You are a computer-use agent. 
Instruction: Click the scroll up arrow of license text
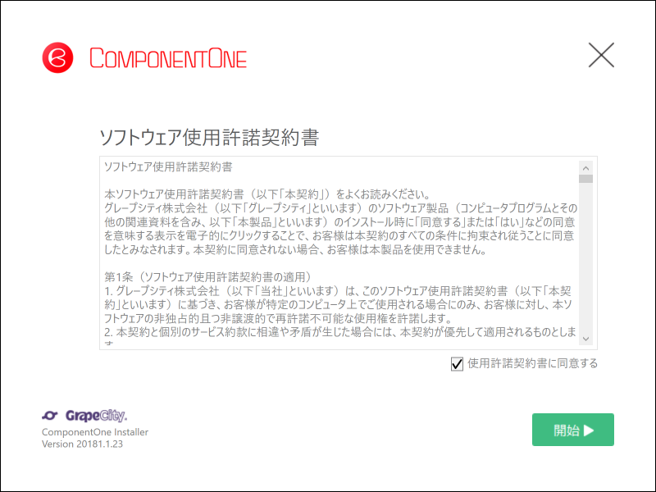tap(585, 168)
